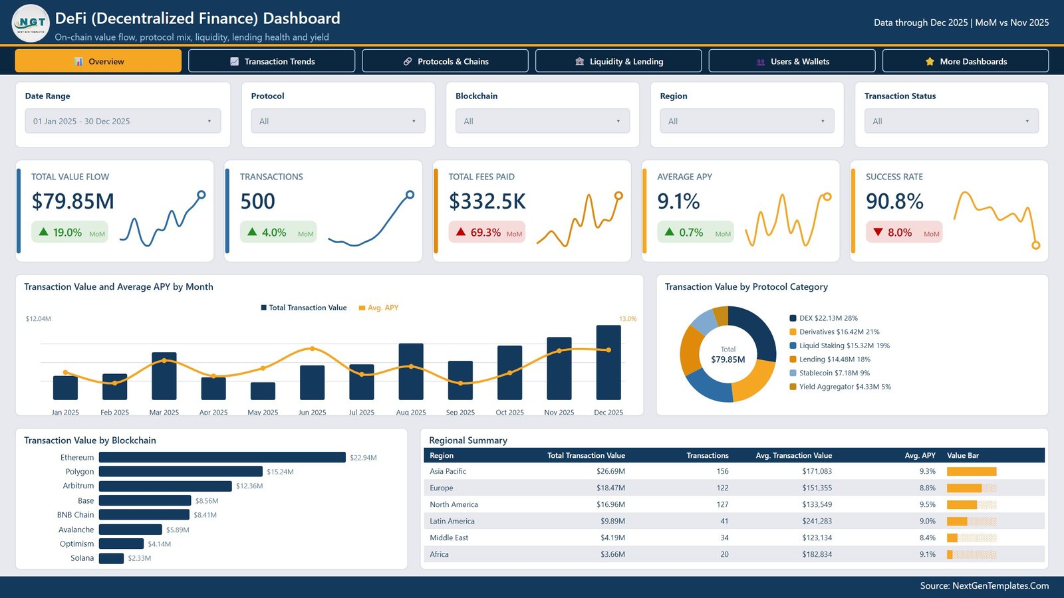
Task: Click the red down arrow in Success Rate
Action: 878,232
